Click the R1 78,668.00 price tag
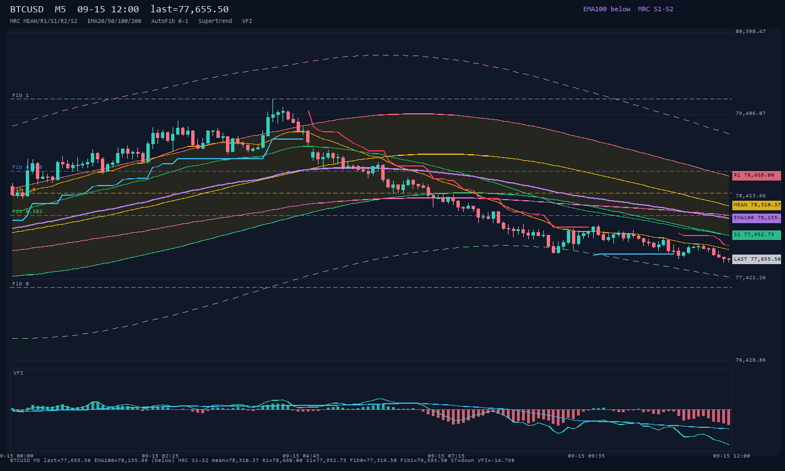Viewport: 785px width, 471px height. [756, 176]
